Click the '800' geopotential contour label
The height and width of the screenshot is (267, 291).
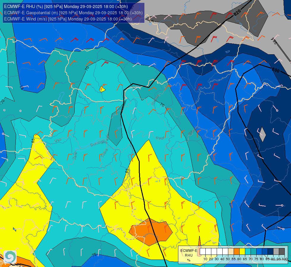pyautogui.click(x=276, y=70)
